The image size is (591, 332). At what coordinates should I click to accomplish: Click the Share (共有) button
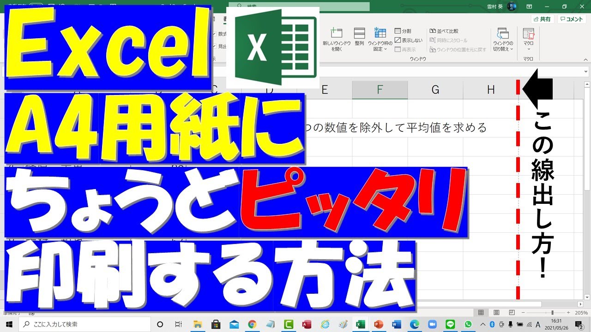[x=542, y=19]
